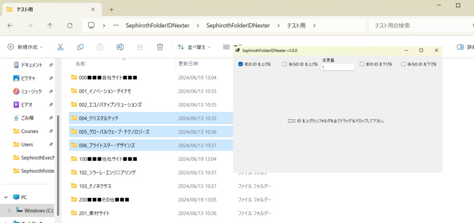The height and width of the screenshot is (223, 474).
Task: Open SephirothFolde folder in sidebar
Action: click(x=32, y=171)
